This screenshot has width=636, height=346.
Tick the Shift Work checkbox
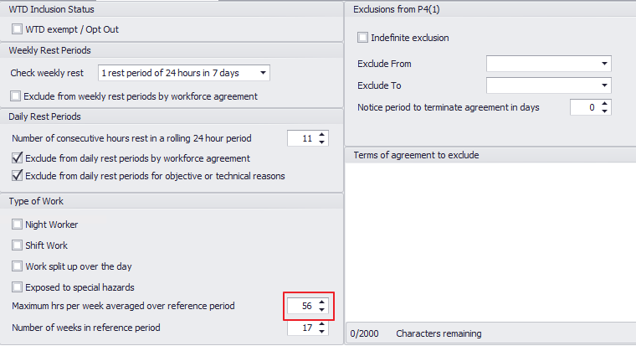coord(18,245)
